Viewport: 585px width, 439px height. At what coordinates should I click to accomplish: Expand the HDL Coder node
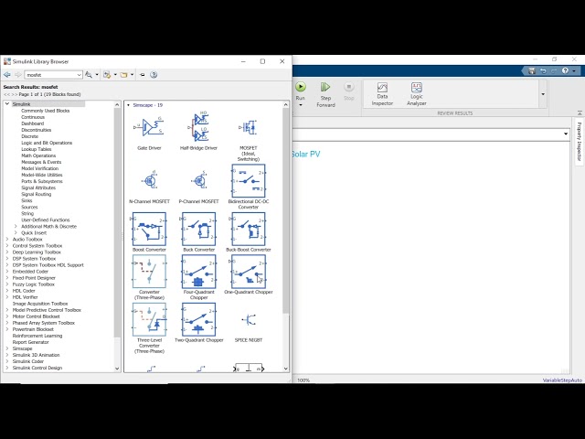click(x=7, y=291)
